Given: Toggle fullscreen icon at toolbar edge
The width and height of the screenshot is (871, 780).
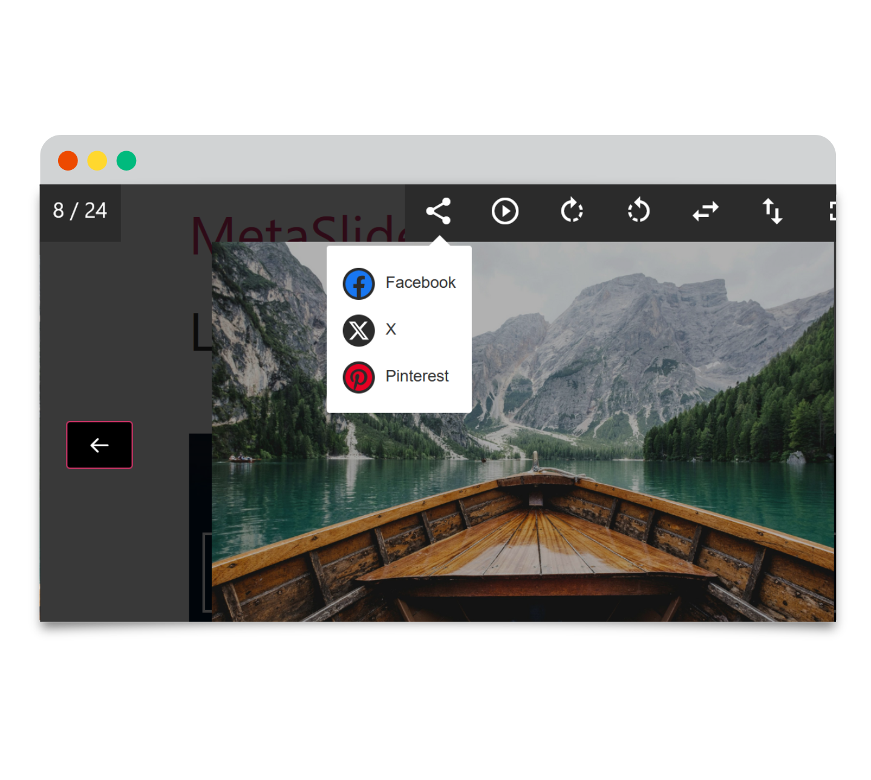Looking at the screenshot, I should (832, 211).
